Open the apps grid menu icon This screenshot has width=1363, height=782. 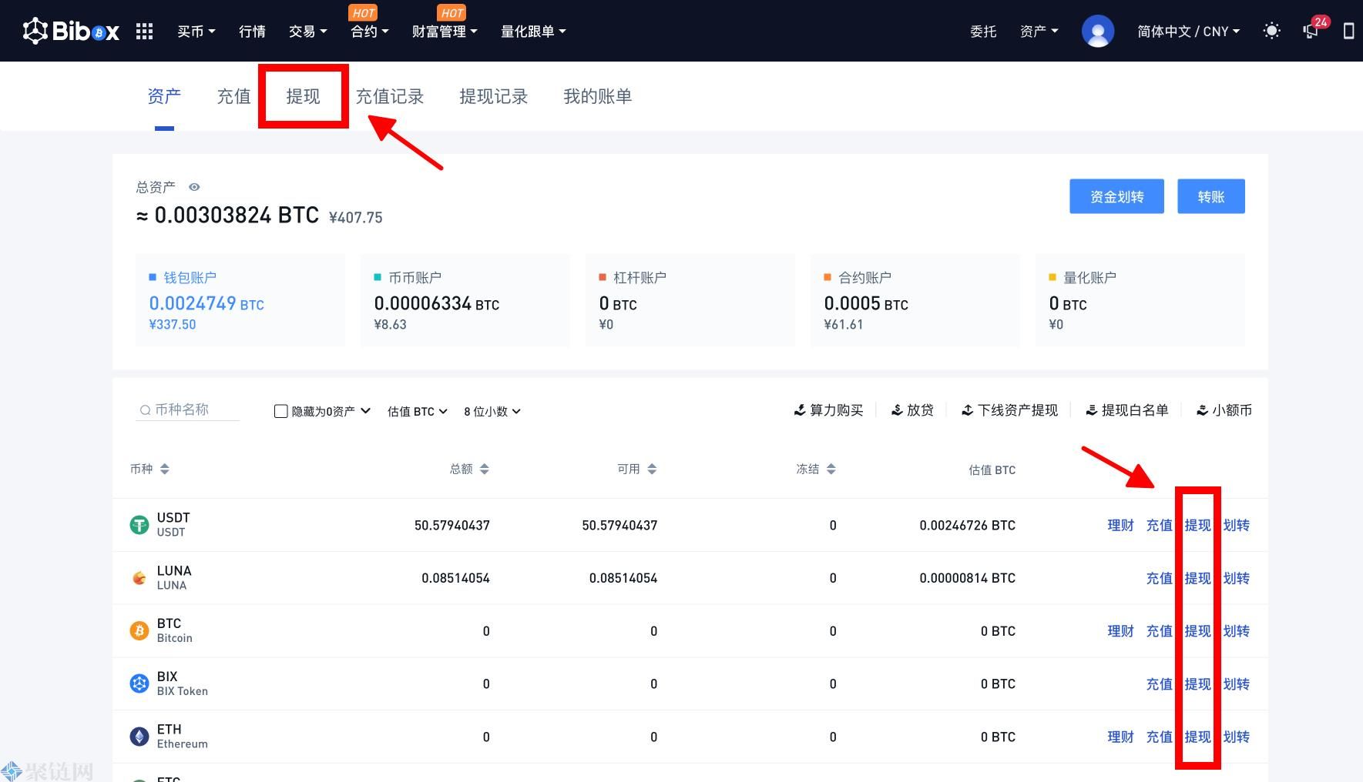coord(144,32)
